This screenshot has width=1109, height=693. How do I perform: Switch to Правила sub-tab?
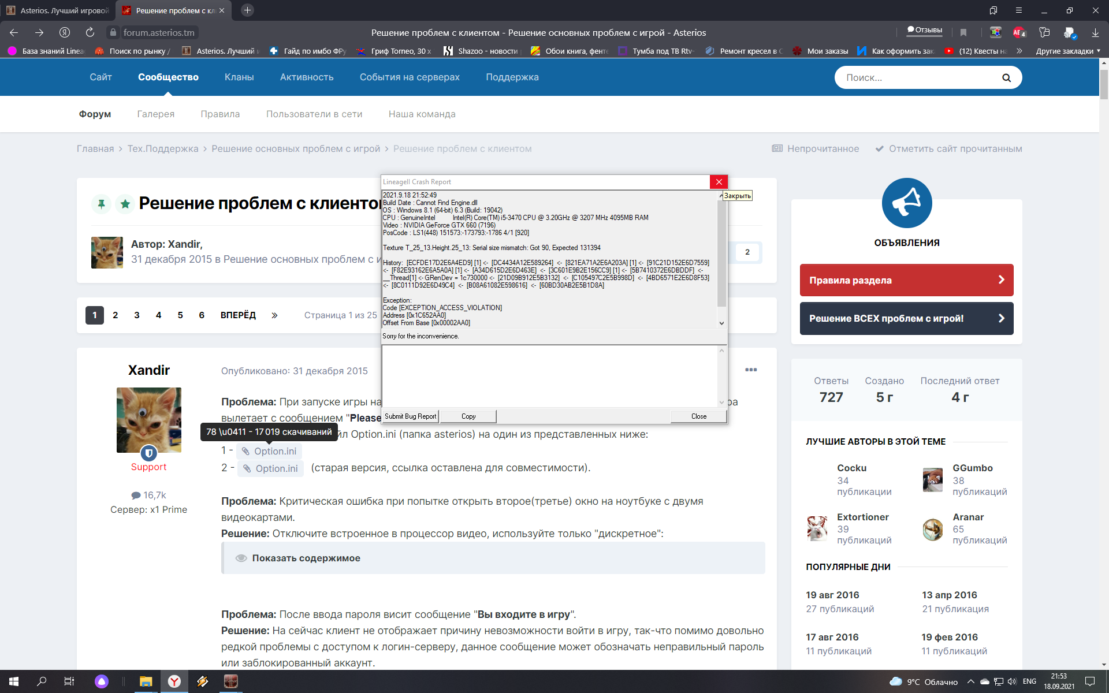click(220, 114)
